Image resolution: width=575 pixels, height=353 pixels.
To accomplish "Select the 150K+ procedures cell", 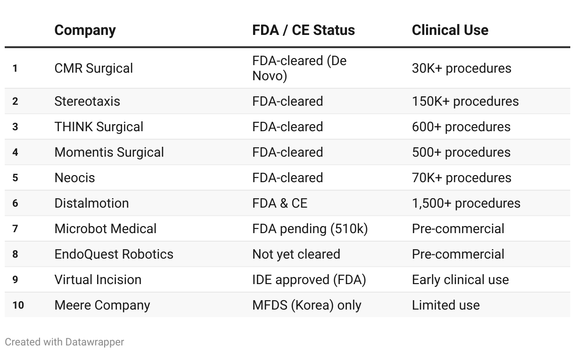I will tap(465, 101).
